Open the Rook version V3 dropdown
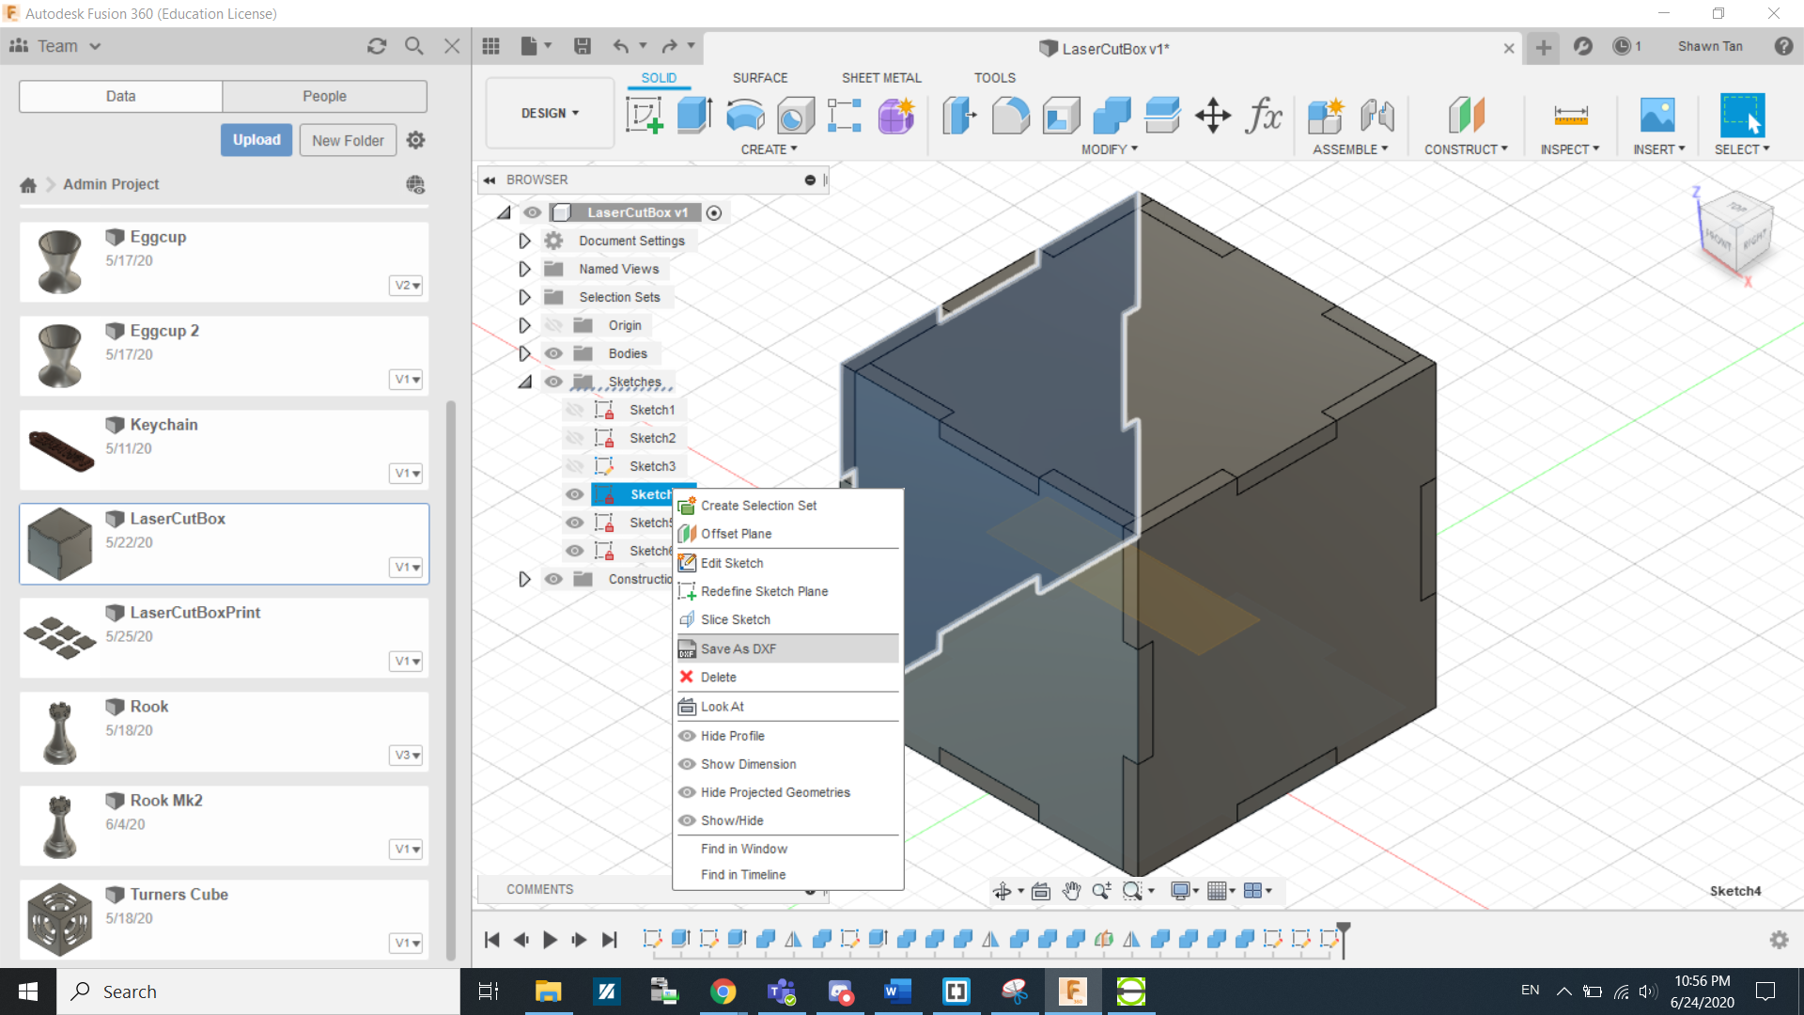 407,755
